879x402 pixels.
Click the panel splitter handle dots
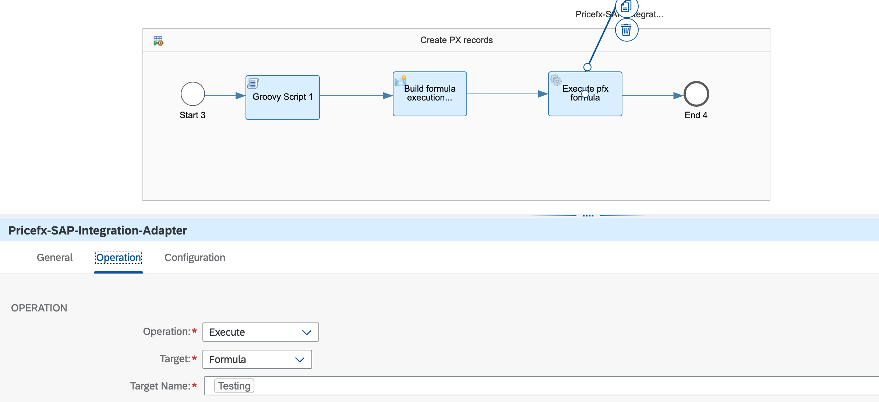[x=588, y=215]
